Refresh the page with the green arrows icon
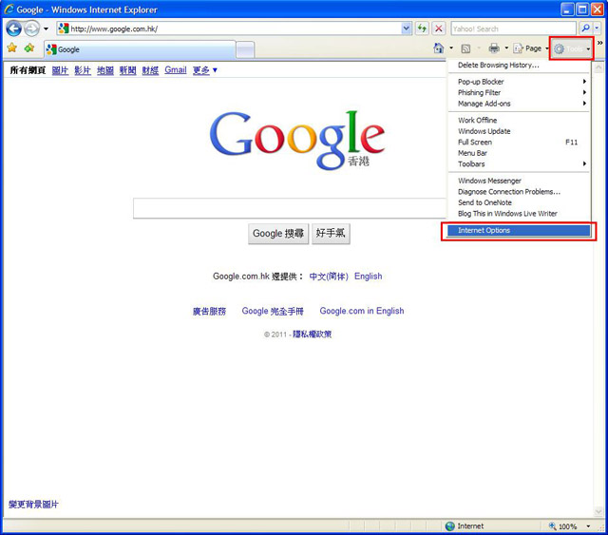Viewport: 608px width, 535px height. (422, 29)
